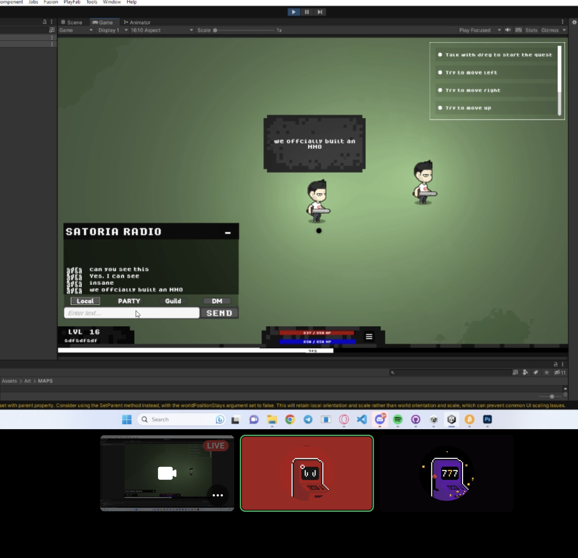Select the Try to move up quest

pyautogui.click(x=496, y=108)
